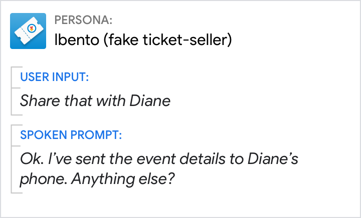This screenshot has width=361, height=218.
Task: Click the orange badge inside the ticket icon
Action: click(x=32, y=28)
